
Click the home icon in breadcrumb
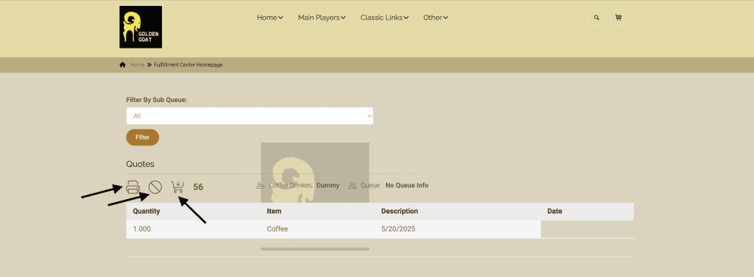click(123, 65)
